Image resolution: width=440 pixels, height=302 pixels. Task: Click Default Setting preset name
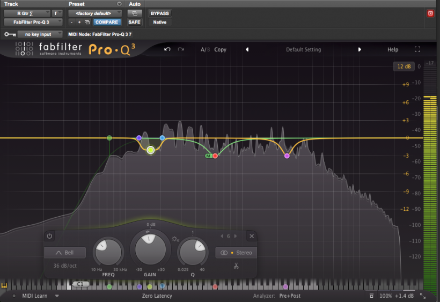pyautogui.click(x=303, y=50)
